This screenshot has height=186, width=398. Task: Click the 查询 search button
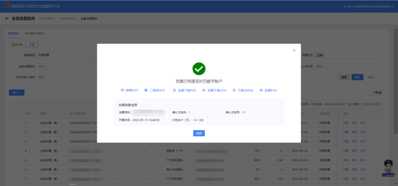tap(357, 77)
